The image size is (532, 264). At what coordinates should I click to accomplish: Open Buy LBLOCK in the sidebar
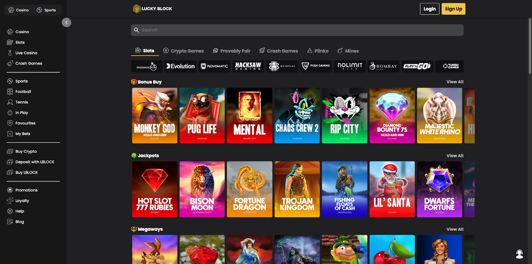[x=23, y=173]
